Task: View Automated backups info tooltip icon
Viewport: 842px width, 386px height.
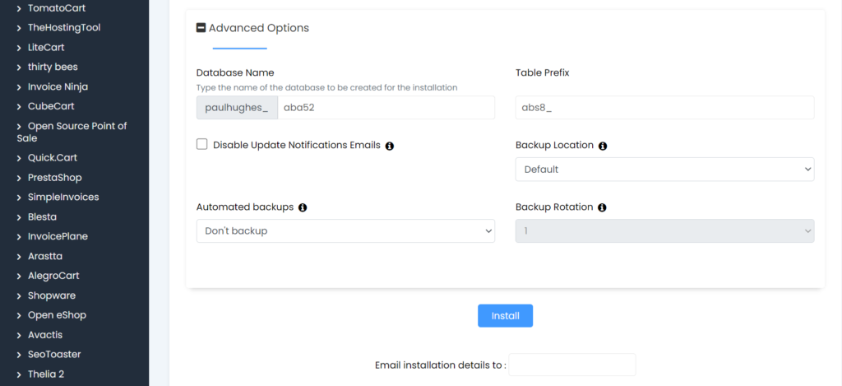Action: click(303, 207)
